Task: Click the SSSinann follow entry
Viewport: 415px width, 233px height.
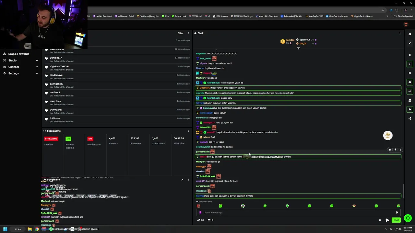Action: coord(117,120)
